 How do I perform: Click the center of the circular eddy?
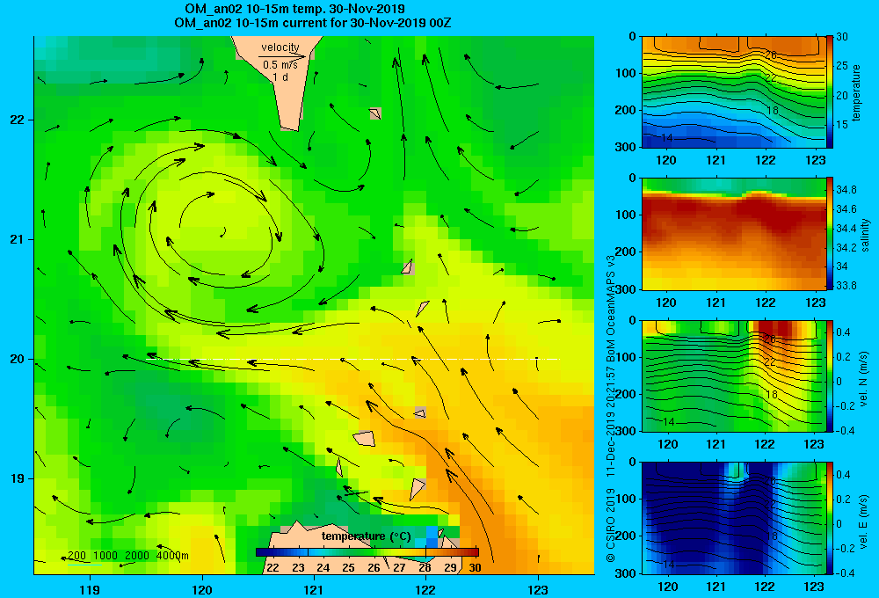[x=223, y=233]
